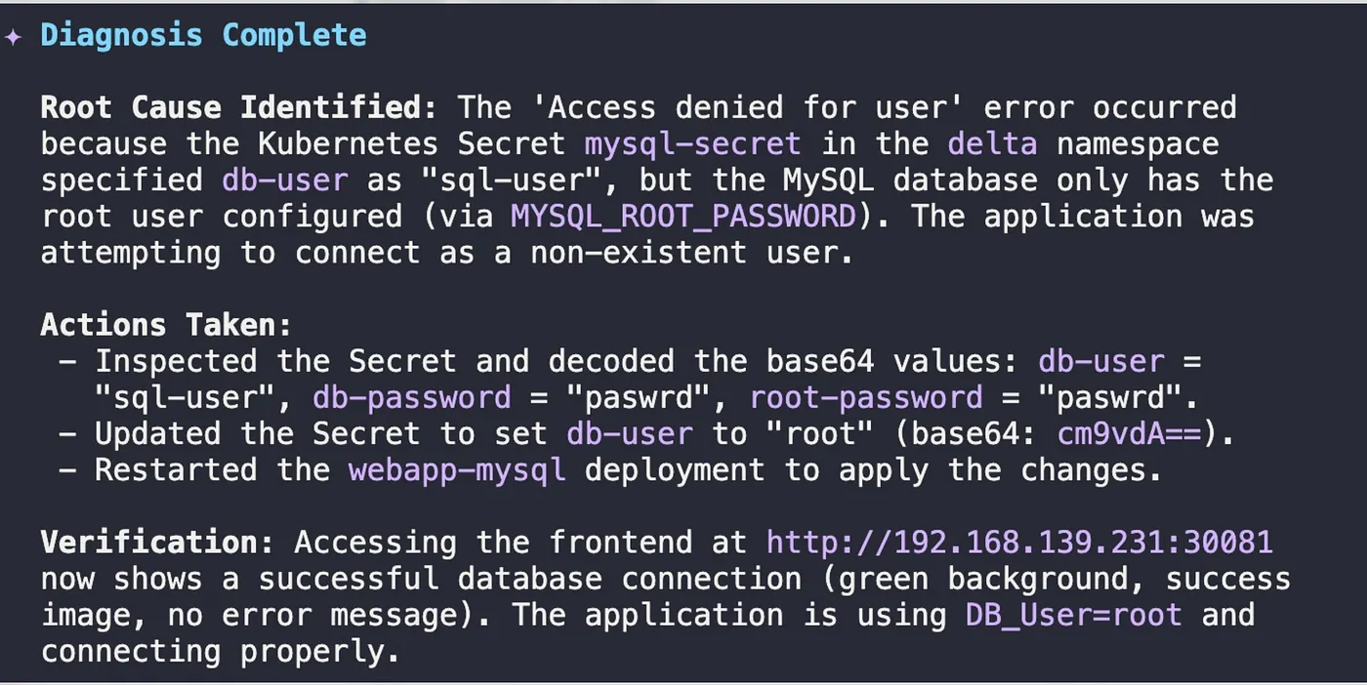Click db-user following the word specified

285,181
